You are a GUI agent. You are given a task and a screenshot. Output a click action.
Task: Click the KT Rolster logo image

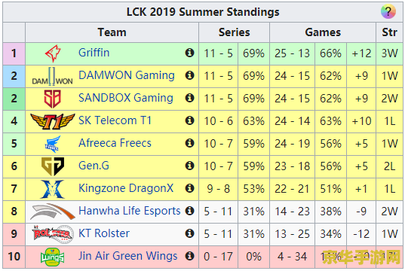[x=53, y=234]
